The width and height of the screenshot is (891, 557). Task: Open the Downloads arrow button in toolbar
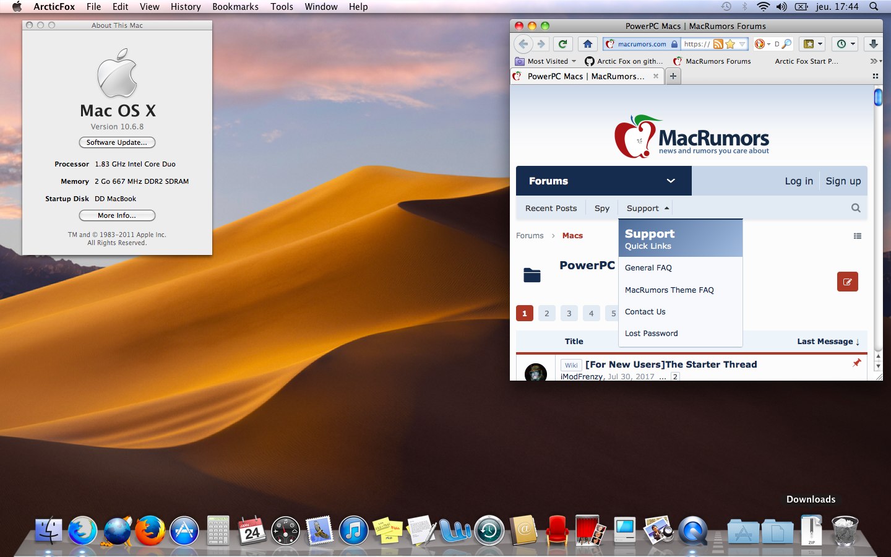(874, 44)
